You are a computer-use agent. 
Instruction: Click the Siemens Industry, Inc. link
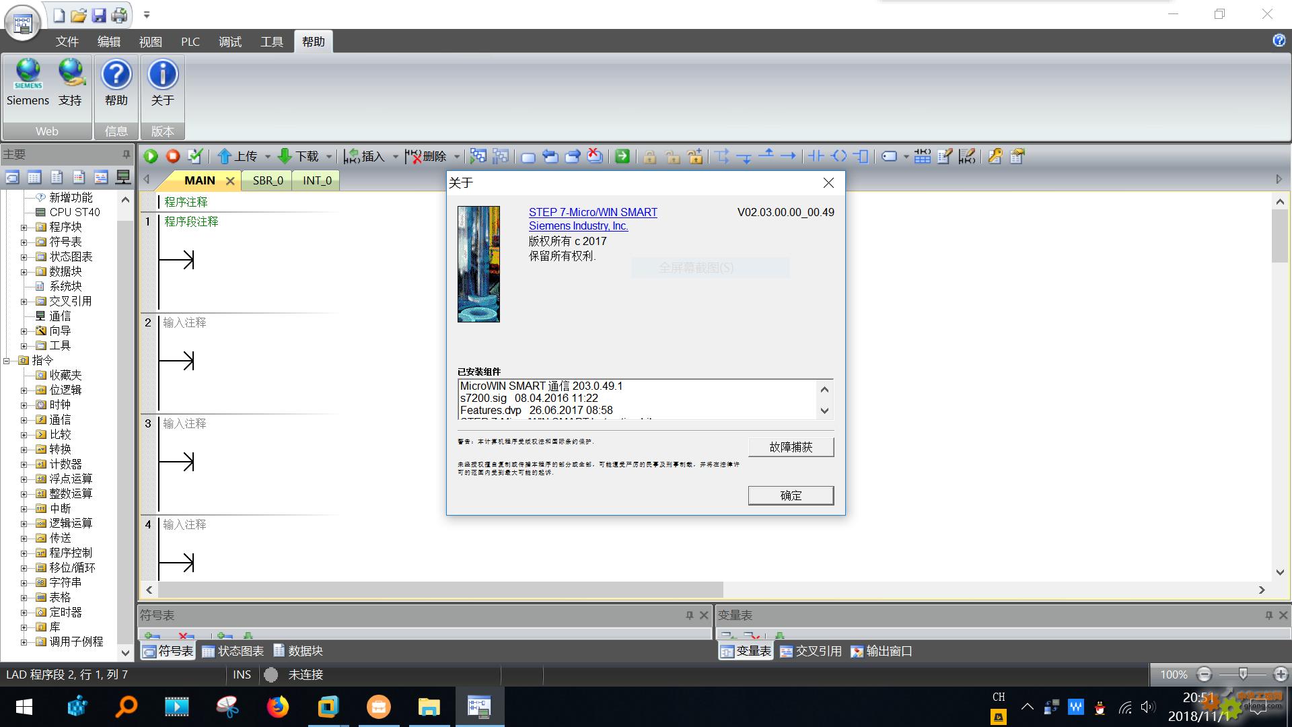pyautogui.click(x=578, y=226)
